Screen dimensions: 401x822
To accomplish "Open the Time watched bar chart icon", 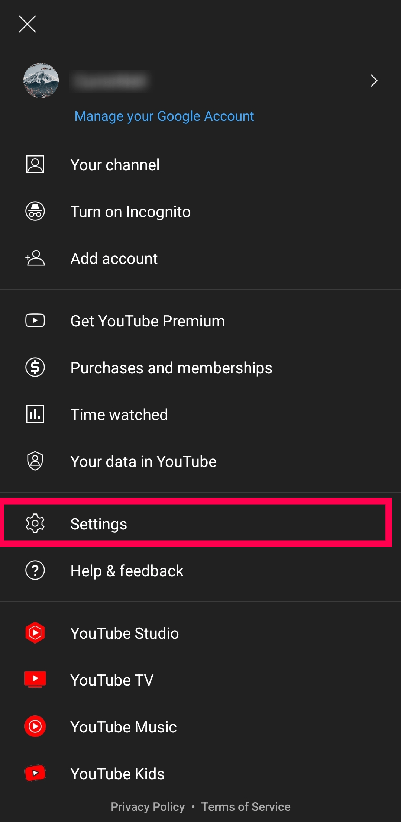I will (35, 414).
